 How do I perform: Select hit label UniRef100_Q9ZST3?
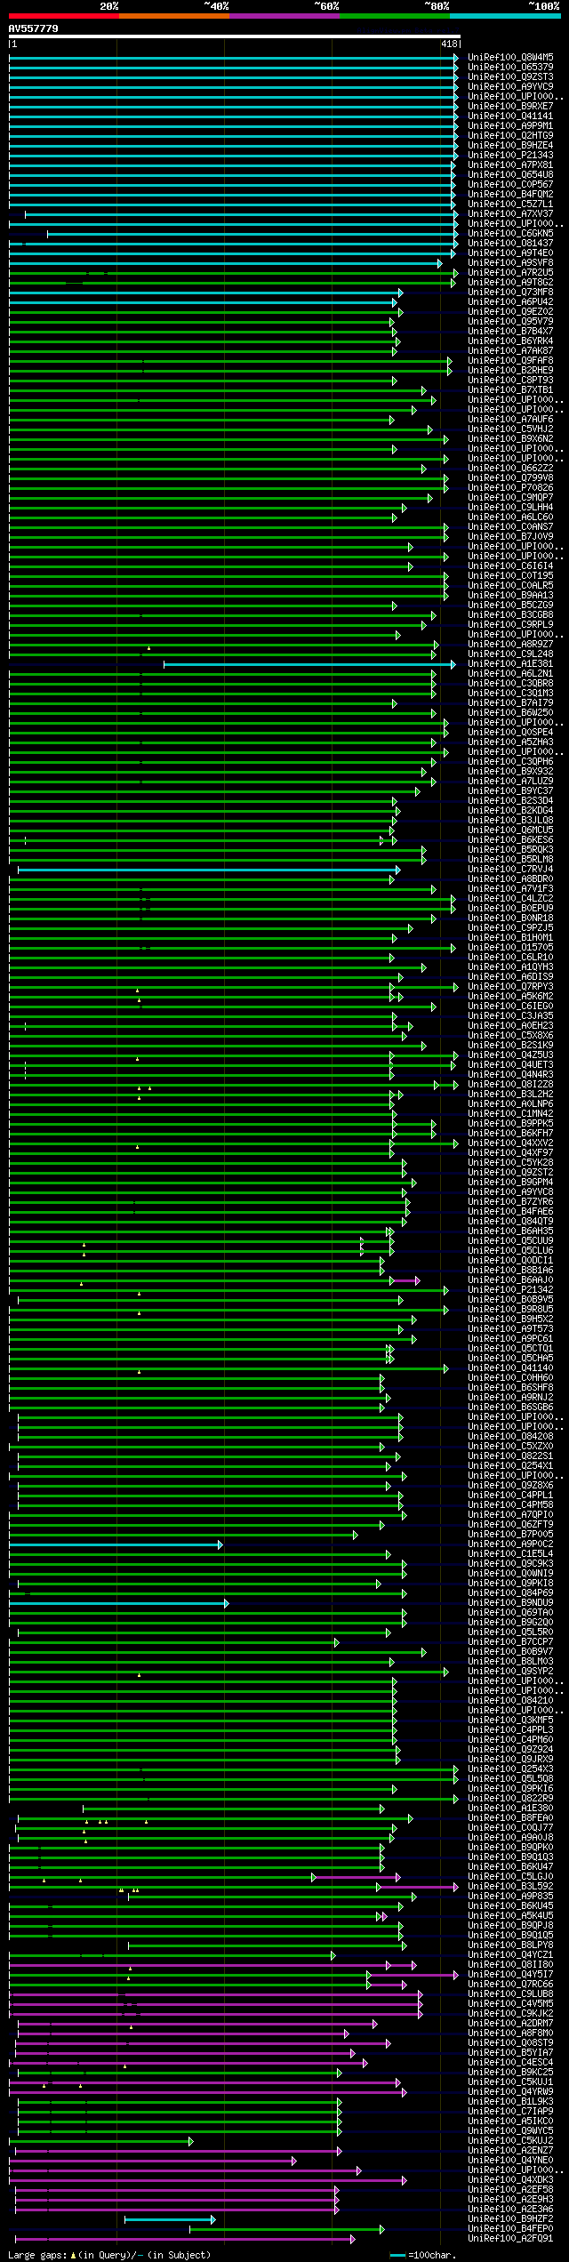click(510, 76)
